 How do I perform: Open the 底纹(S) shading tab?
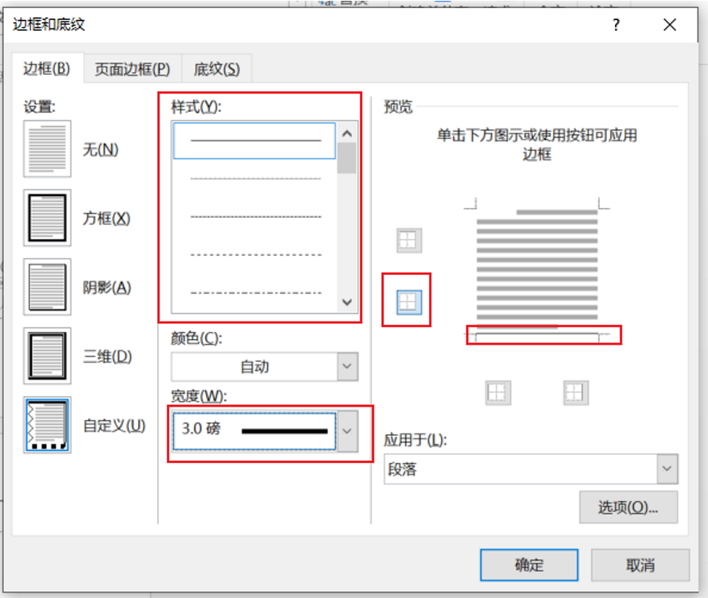217,69
